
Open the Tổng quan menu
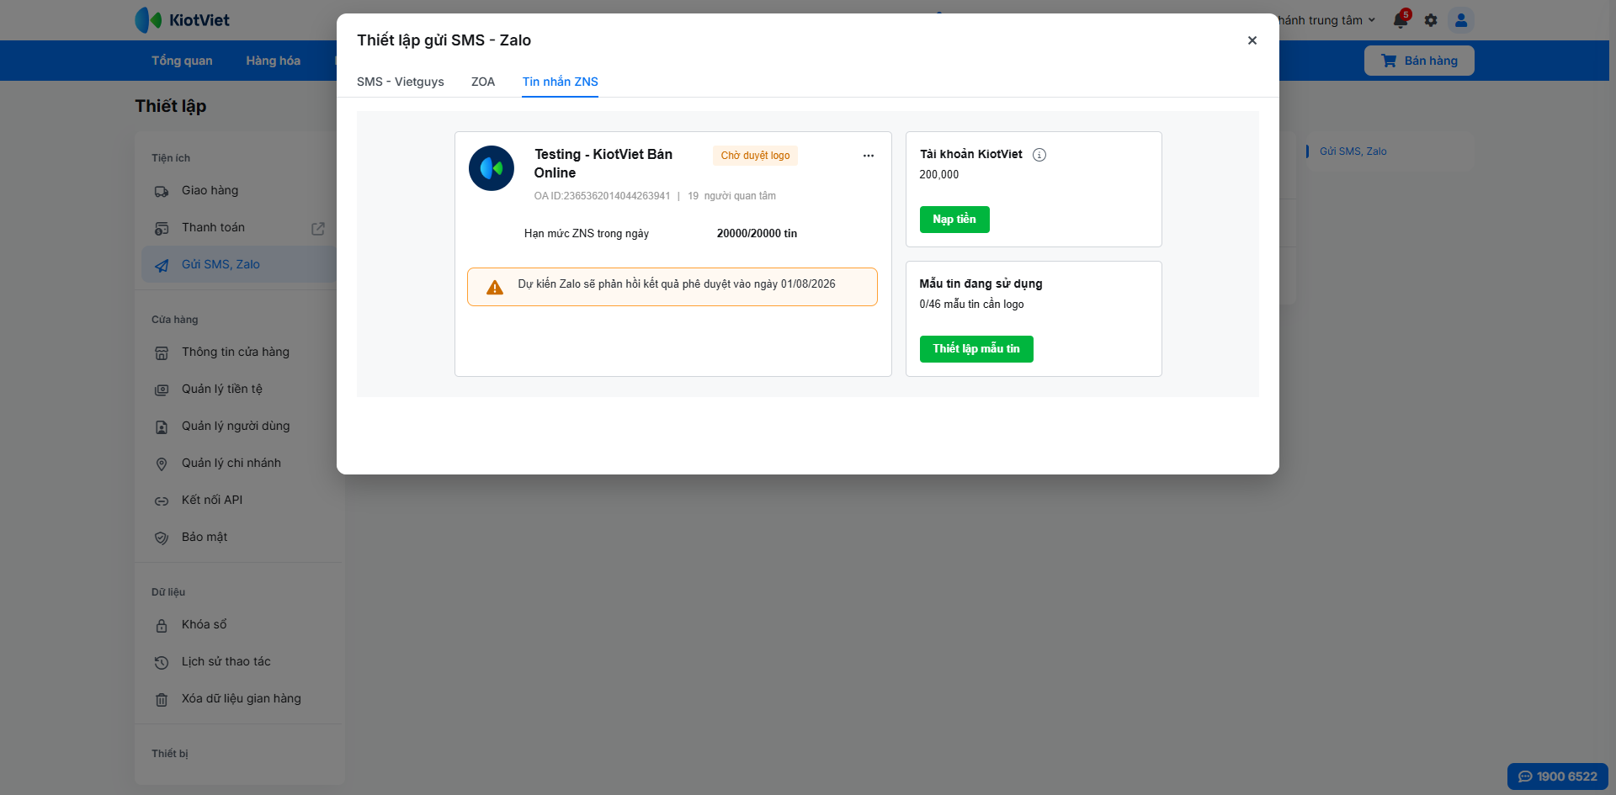click(182, 61)
